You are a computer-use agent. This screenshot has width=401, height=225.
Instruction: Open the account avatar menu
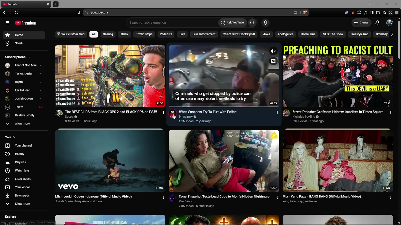tap(389, 22)
